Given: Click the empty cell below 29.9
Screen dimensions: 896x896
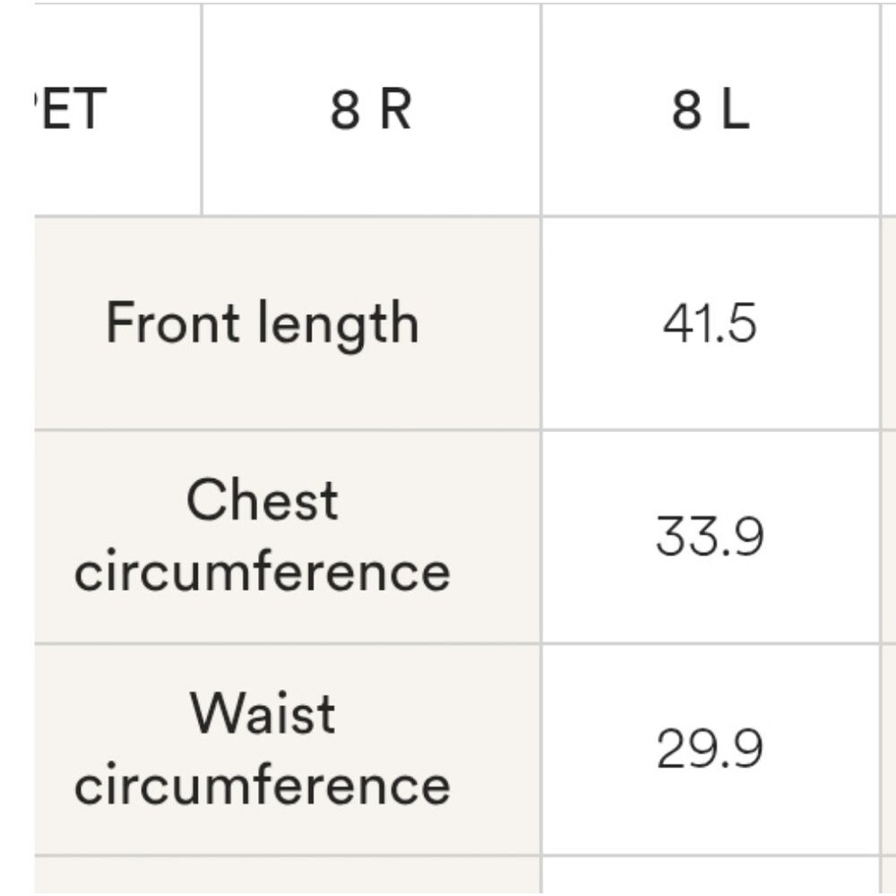Looking at the screenshot, I should click(711, 876).
